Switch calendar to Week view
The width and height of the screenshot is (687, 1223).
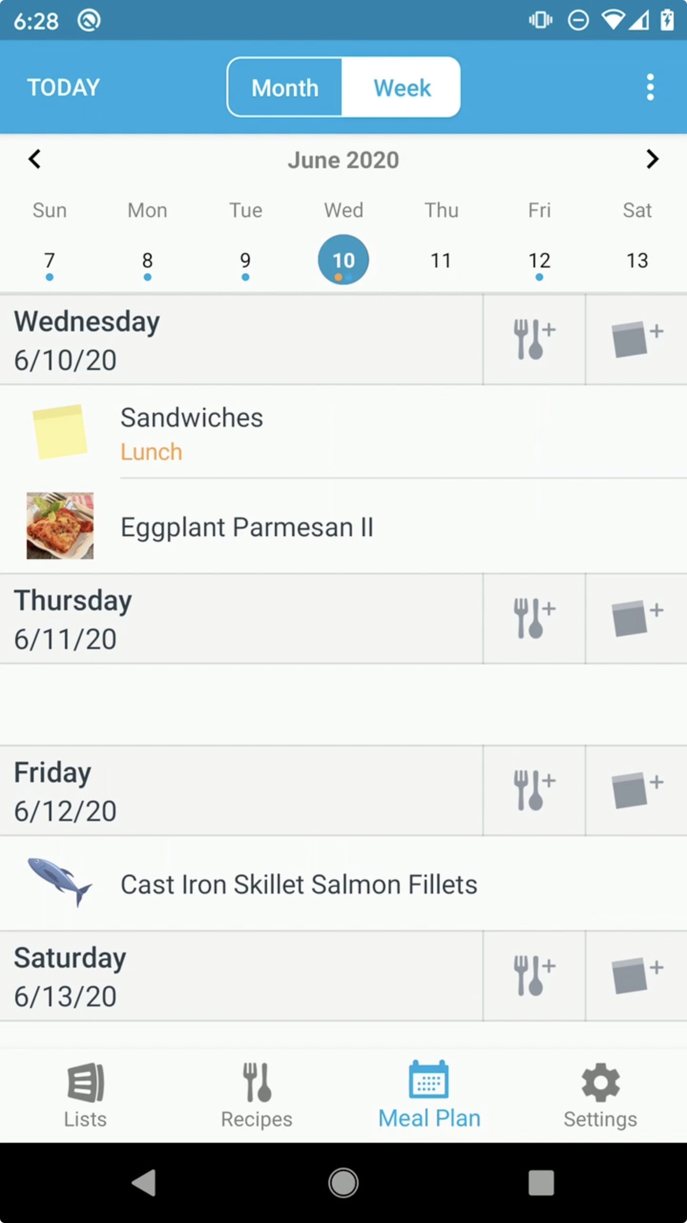click(x=402, y=87)
